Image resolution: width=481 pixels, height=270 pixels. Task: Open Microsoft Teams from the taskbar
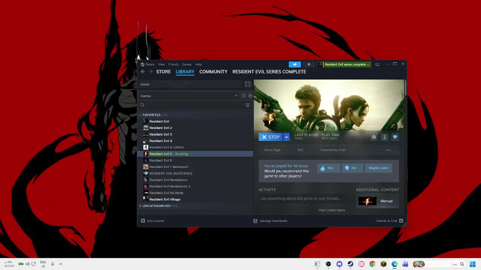(405, 264)
